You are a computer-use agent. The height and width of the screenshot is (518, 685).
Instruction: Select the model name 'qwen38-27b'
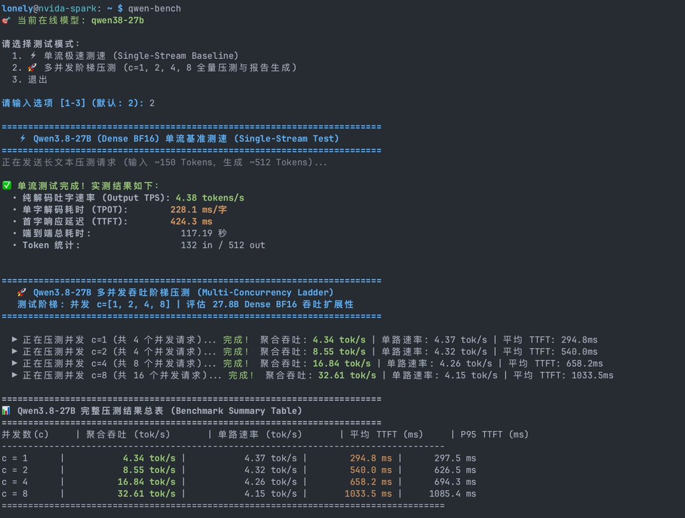[x=117, y=20]
